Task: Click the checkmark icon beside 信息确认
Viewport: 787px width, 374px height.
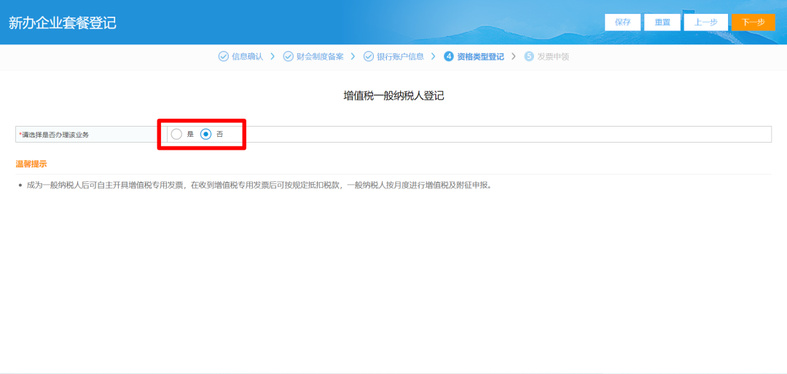Action: (x=224, y=57)
